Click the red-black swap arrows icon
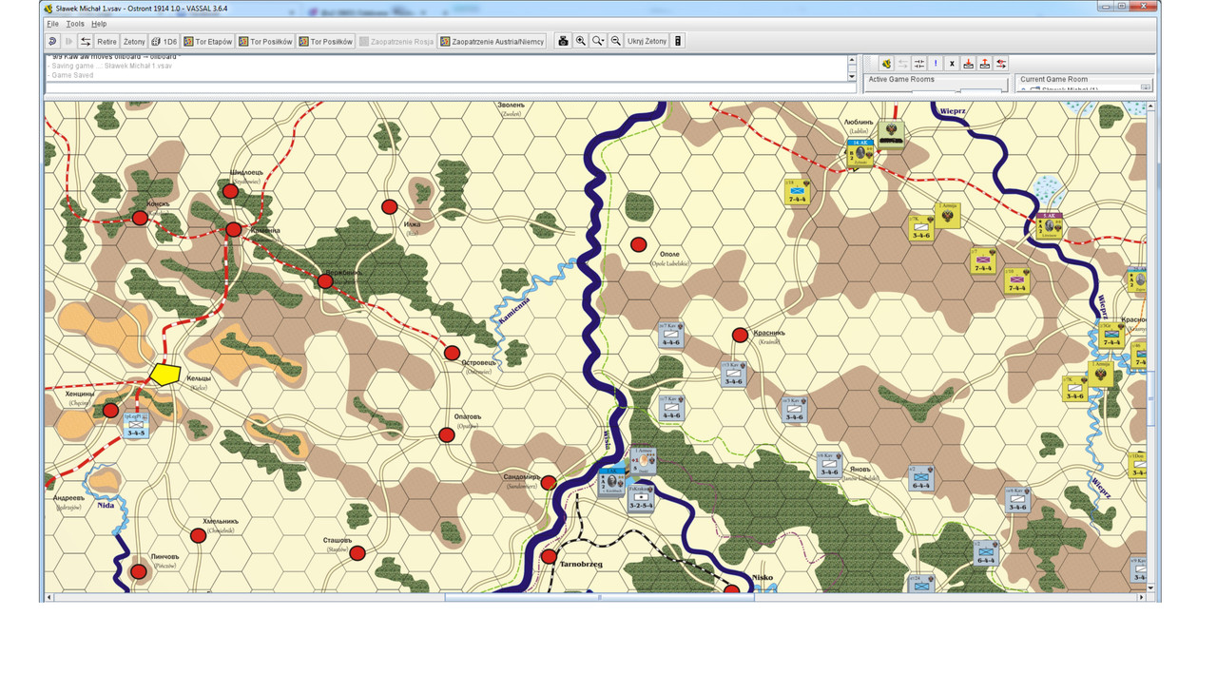Viewport: 1217px width, 674px height. 1001,64
